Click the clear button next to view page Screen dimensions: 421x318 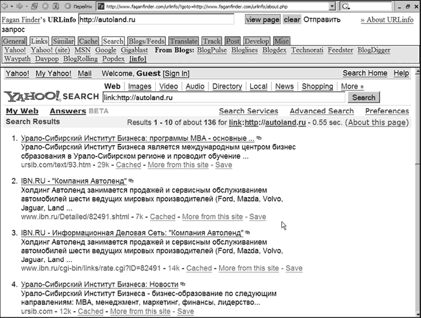tap(292, 20)
